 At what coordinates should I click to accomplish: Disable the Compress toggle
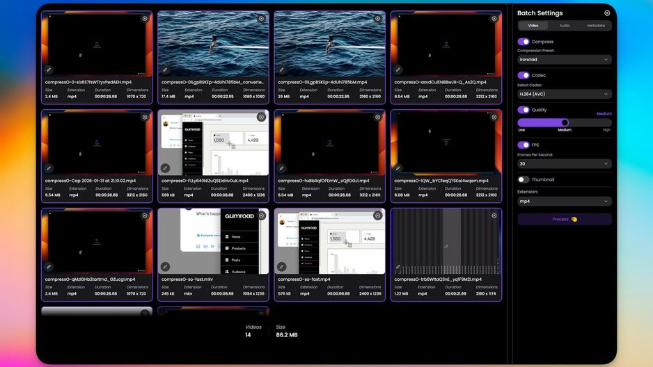pos(524,42)
